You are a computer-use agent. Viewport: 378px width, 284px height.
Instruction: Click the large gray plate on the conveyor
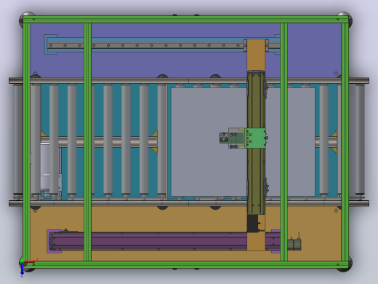pyautogui.click(x=209, y=142)
